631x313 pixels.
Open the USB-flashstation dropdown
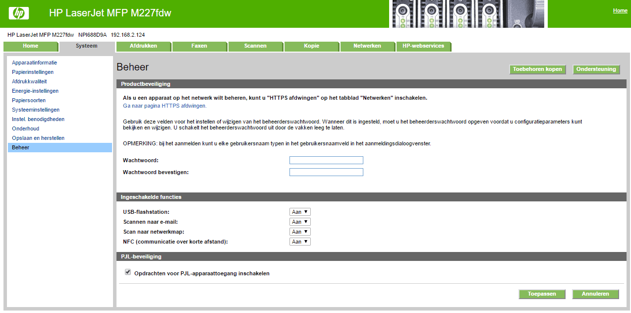click(300, 212)
